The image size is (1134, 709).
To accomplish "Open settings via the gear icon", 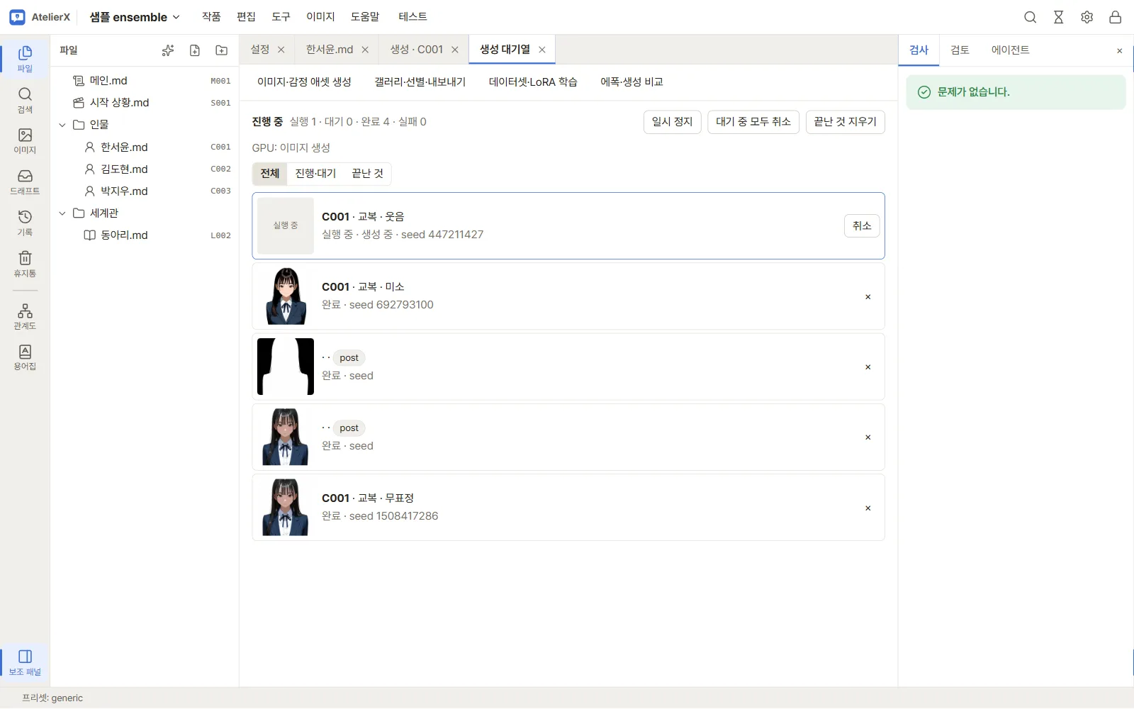I will click(1087, 17).
